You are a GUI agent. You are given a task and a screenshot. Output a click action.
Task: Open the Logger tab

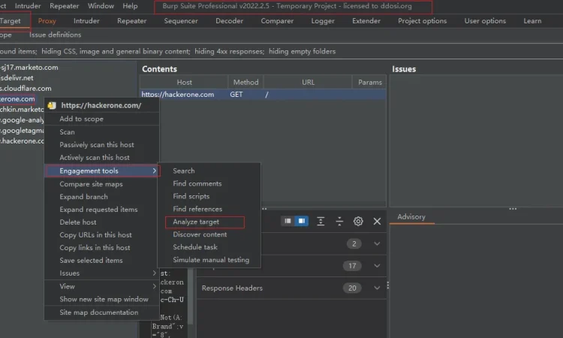[323, 21]
